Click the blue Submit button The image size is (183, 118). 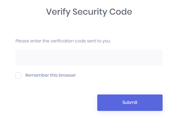pyautogui.click(x=130, y=103)
